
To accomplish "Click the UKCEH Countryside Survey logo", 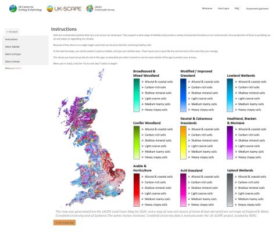I will [101, 9].
